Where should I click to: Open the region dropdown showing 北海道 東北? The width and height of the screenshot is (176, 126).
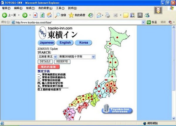click(x=48, y=57)
